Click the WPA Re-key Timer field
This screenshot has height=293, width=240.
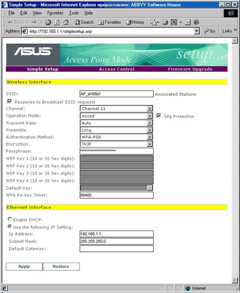(x=116, y=195)
